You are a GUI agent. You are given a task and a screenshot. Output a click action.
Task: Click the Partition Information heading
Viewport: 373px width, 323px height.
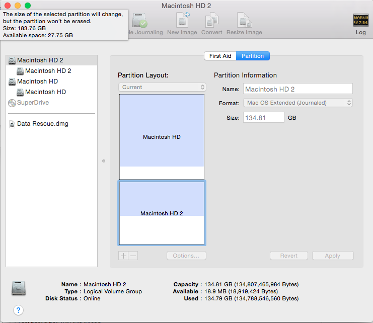(245, 75)
